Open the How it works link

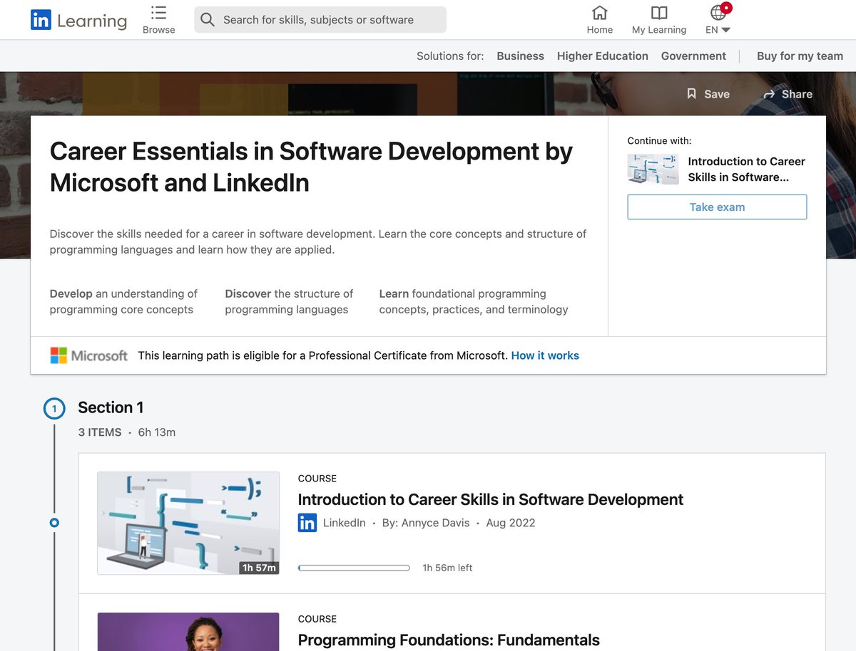545,355
